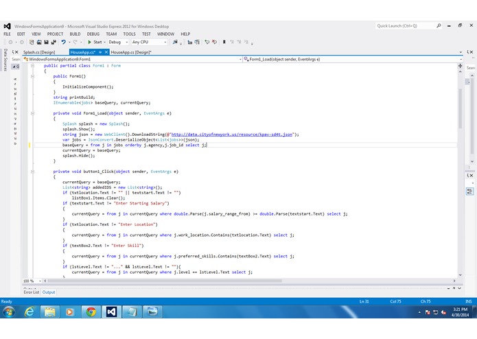The width and height of the screenshot is (477, 339).
Task: Click the Windows Explorer folder taskbar icon
Action: 50,312
